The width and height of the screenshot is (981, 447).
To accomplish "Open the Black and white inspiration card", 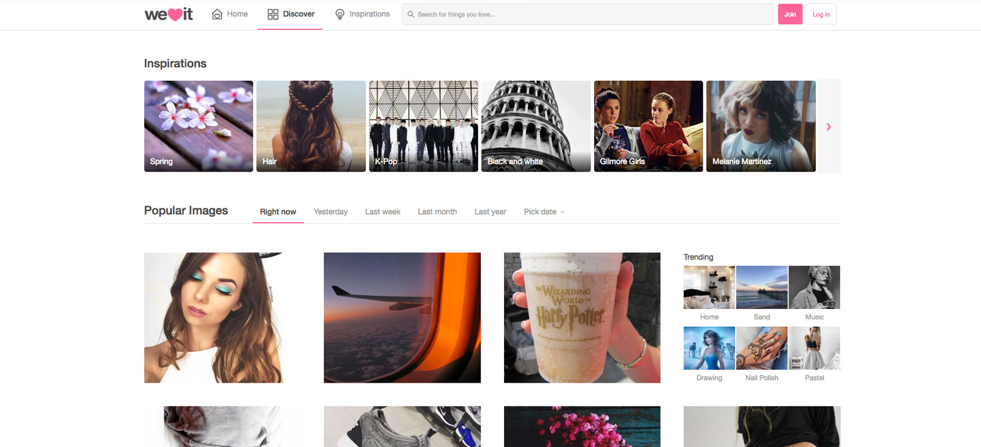I will (536, 126).
